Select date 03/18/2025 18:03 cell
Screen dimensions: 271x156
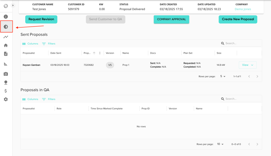pyautogui.click(x=60, y=65)
